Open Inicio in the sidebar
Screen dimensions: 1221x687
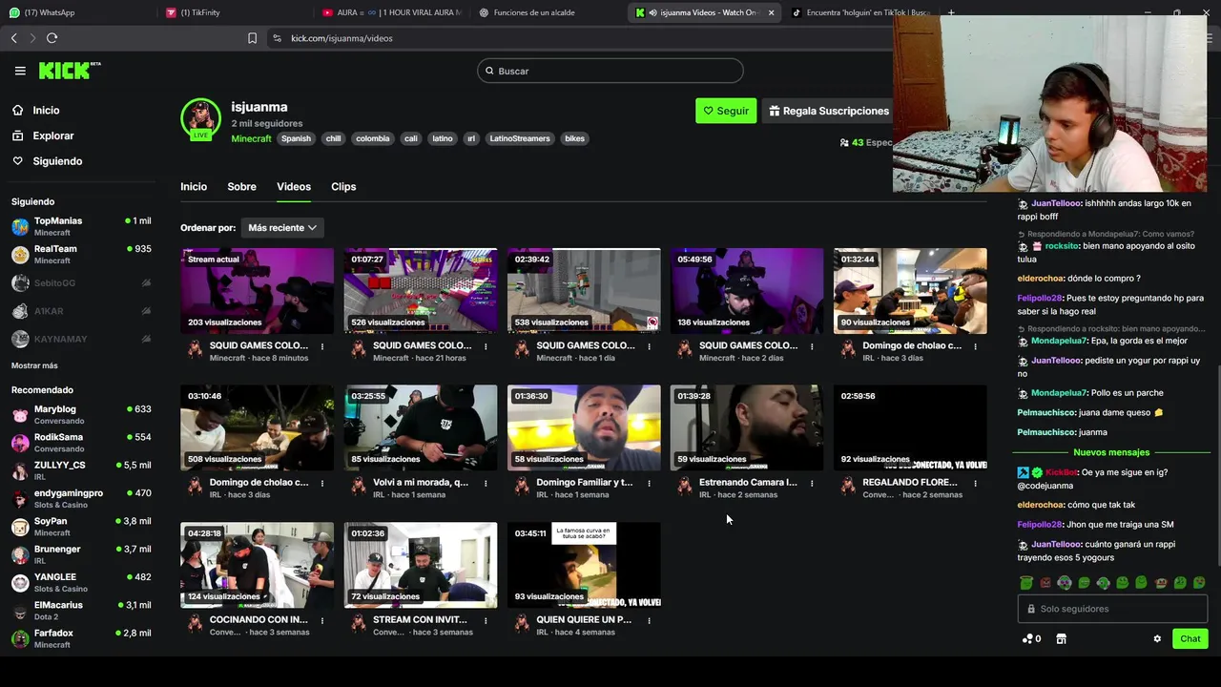[x=46, y=111]
